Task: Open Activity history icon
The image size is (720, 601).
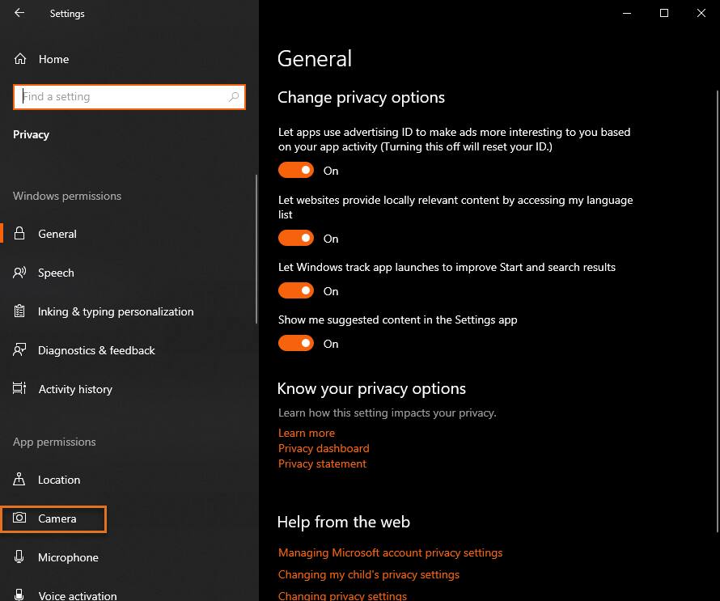Action: (x=19, y=388)
